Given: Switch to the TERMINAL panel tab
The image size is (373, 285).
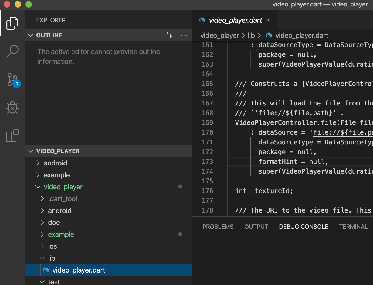Looking at the screenshot, I should (353, 227).
